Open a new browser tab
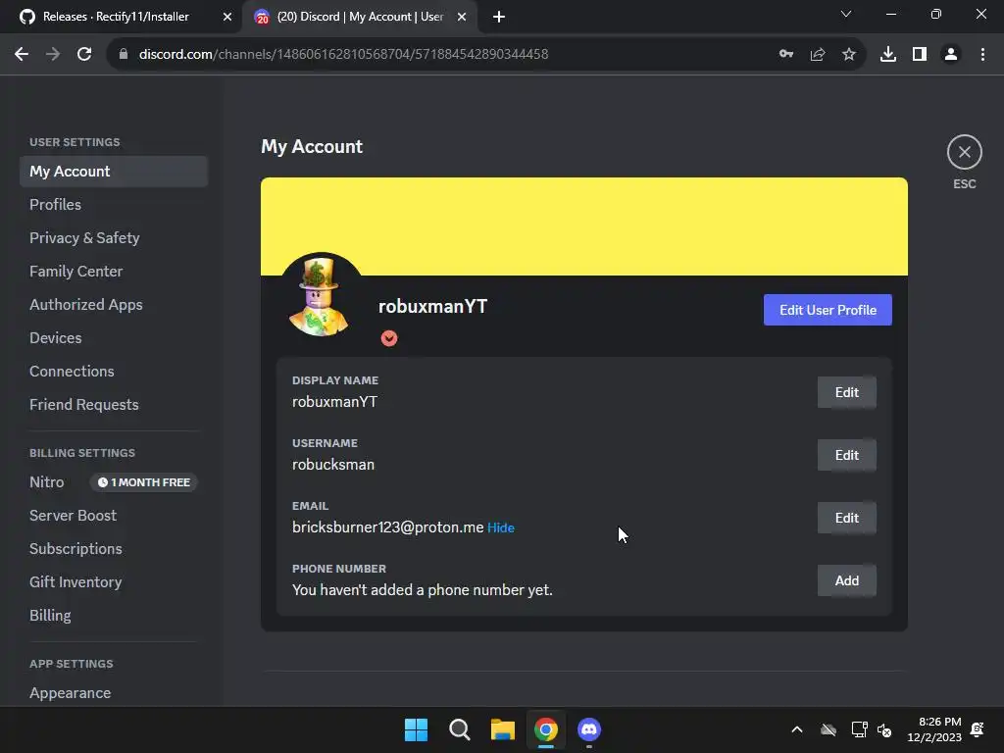Screen dimensions: 1004x753 [x=499, y=17]
